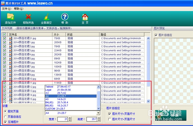Click the 224KB size cell

58,50
